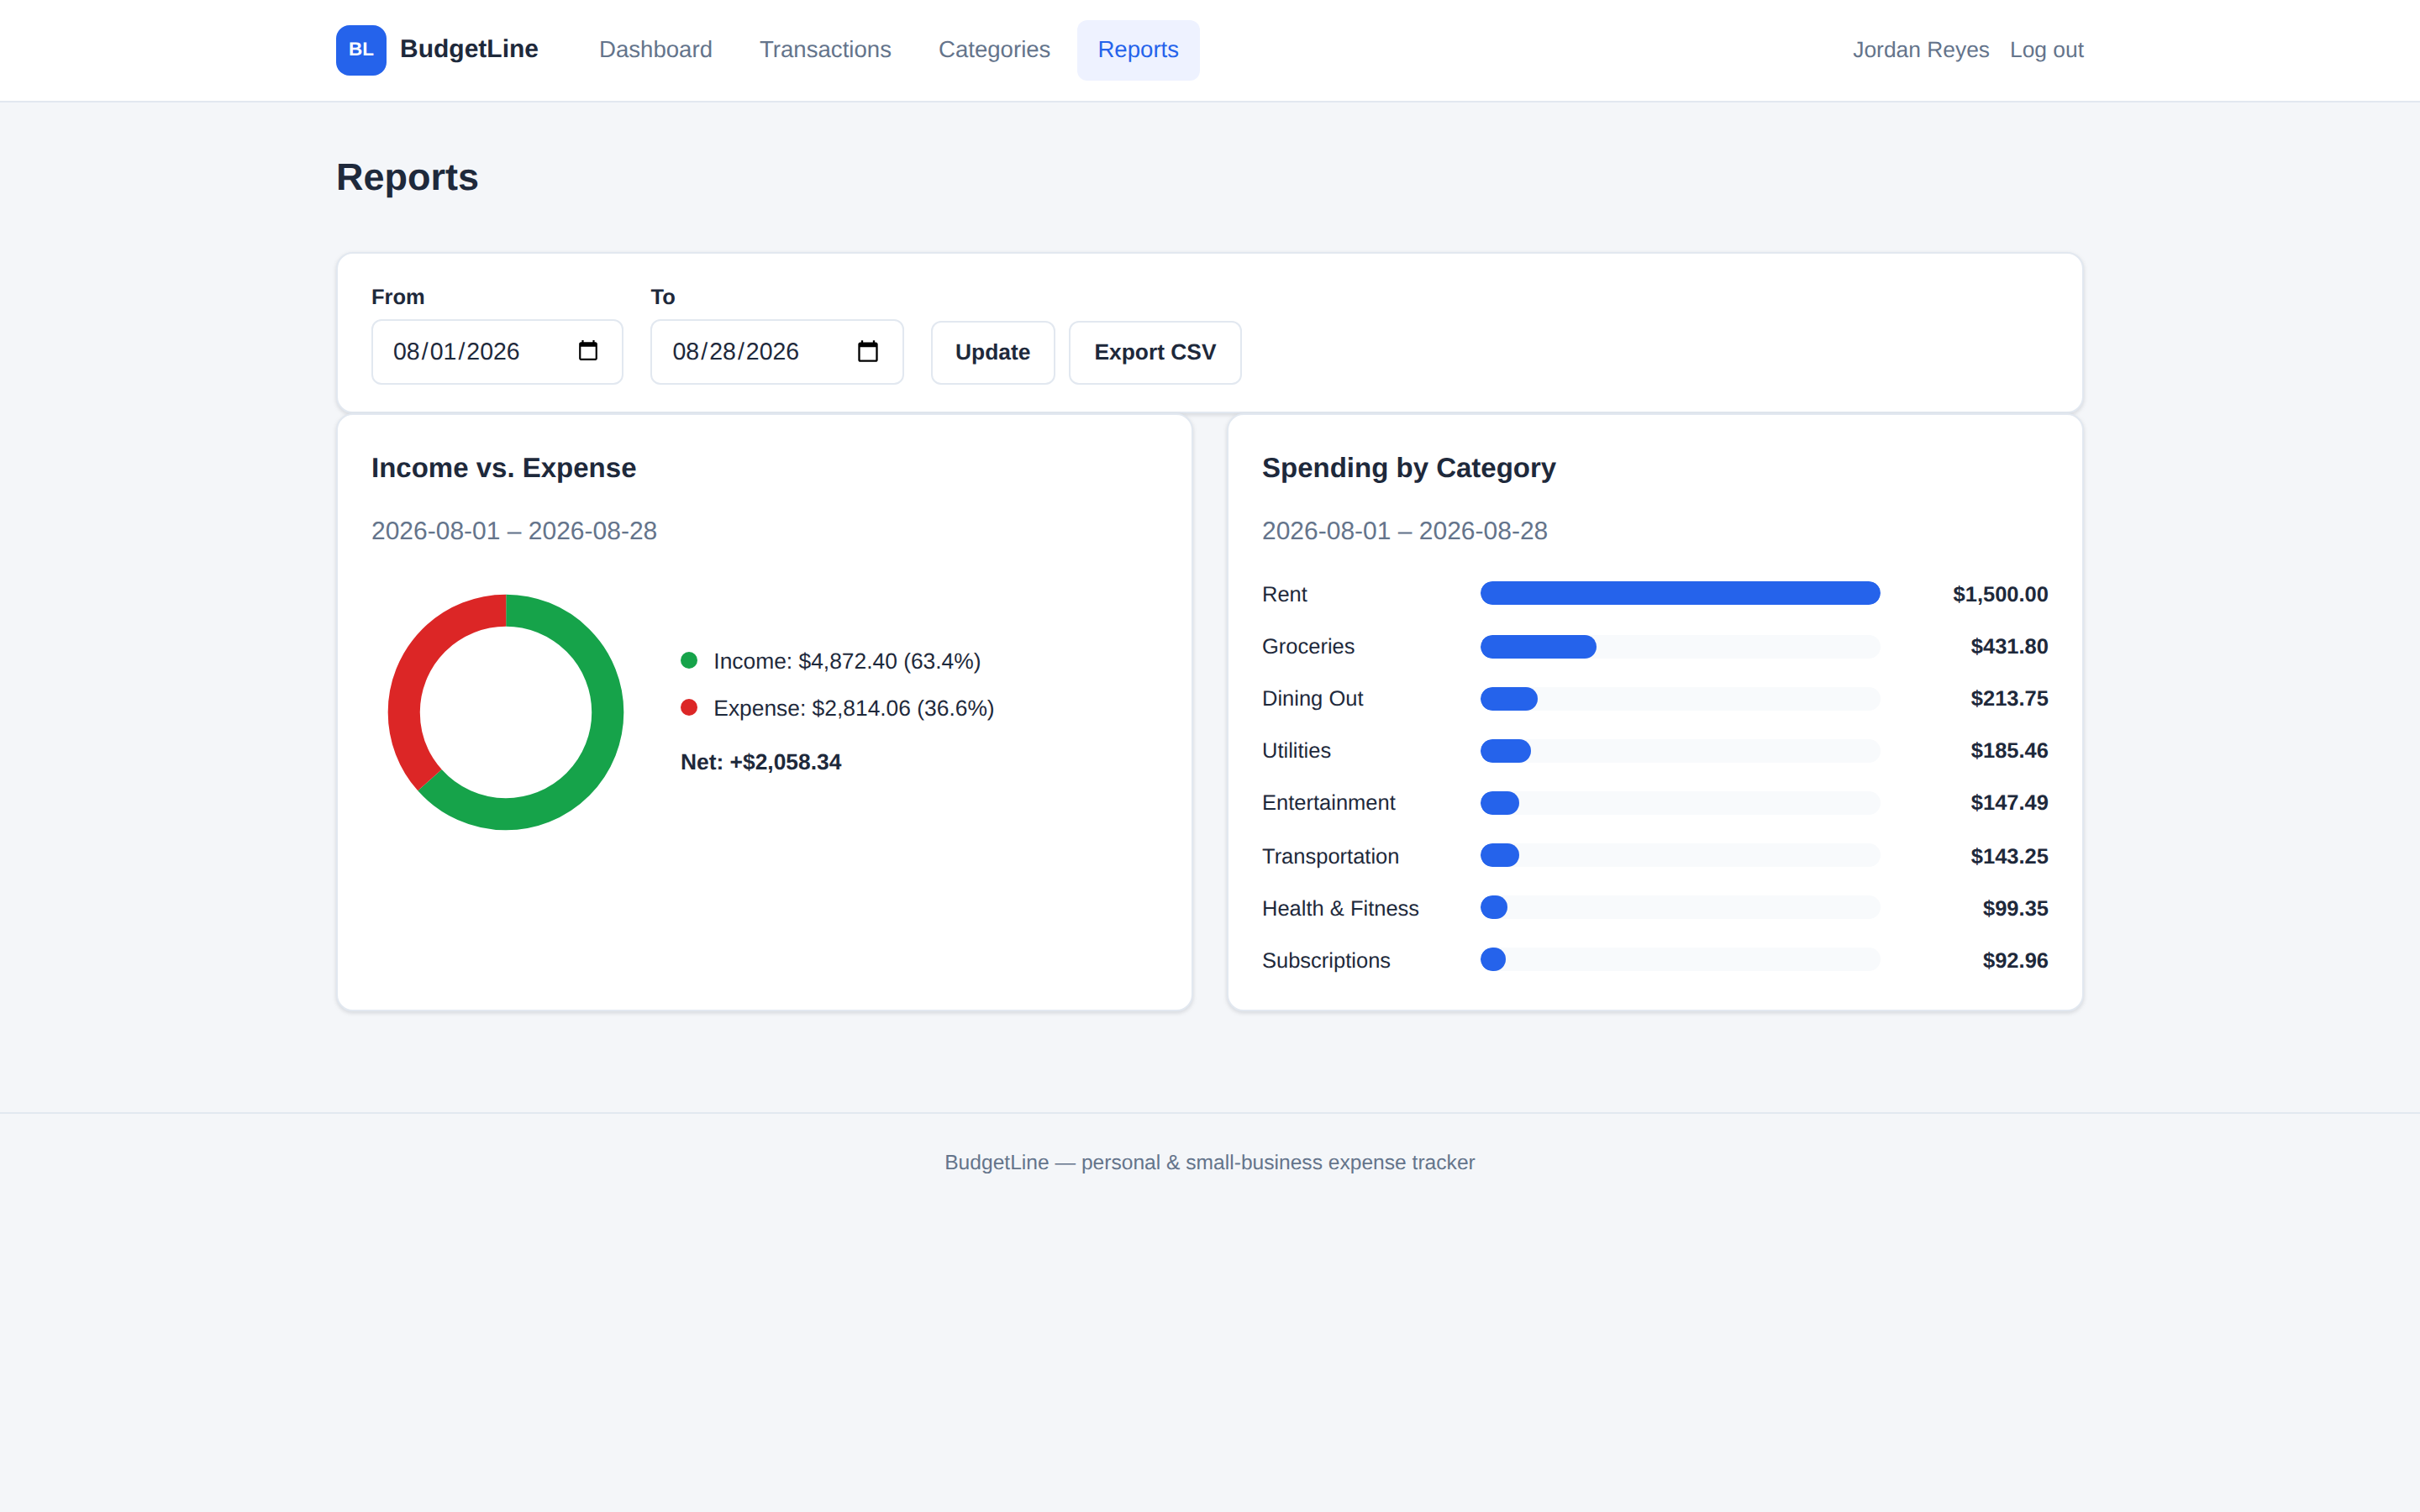Click the Expense $2,814.06 legend text
This screenshot has height=1512, width=2420.
(x=854, y=708)
